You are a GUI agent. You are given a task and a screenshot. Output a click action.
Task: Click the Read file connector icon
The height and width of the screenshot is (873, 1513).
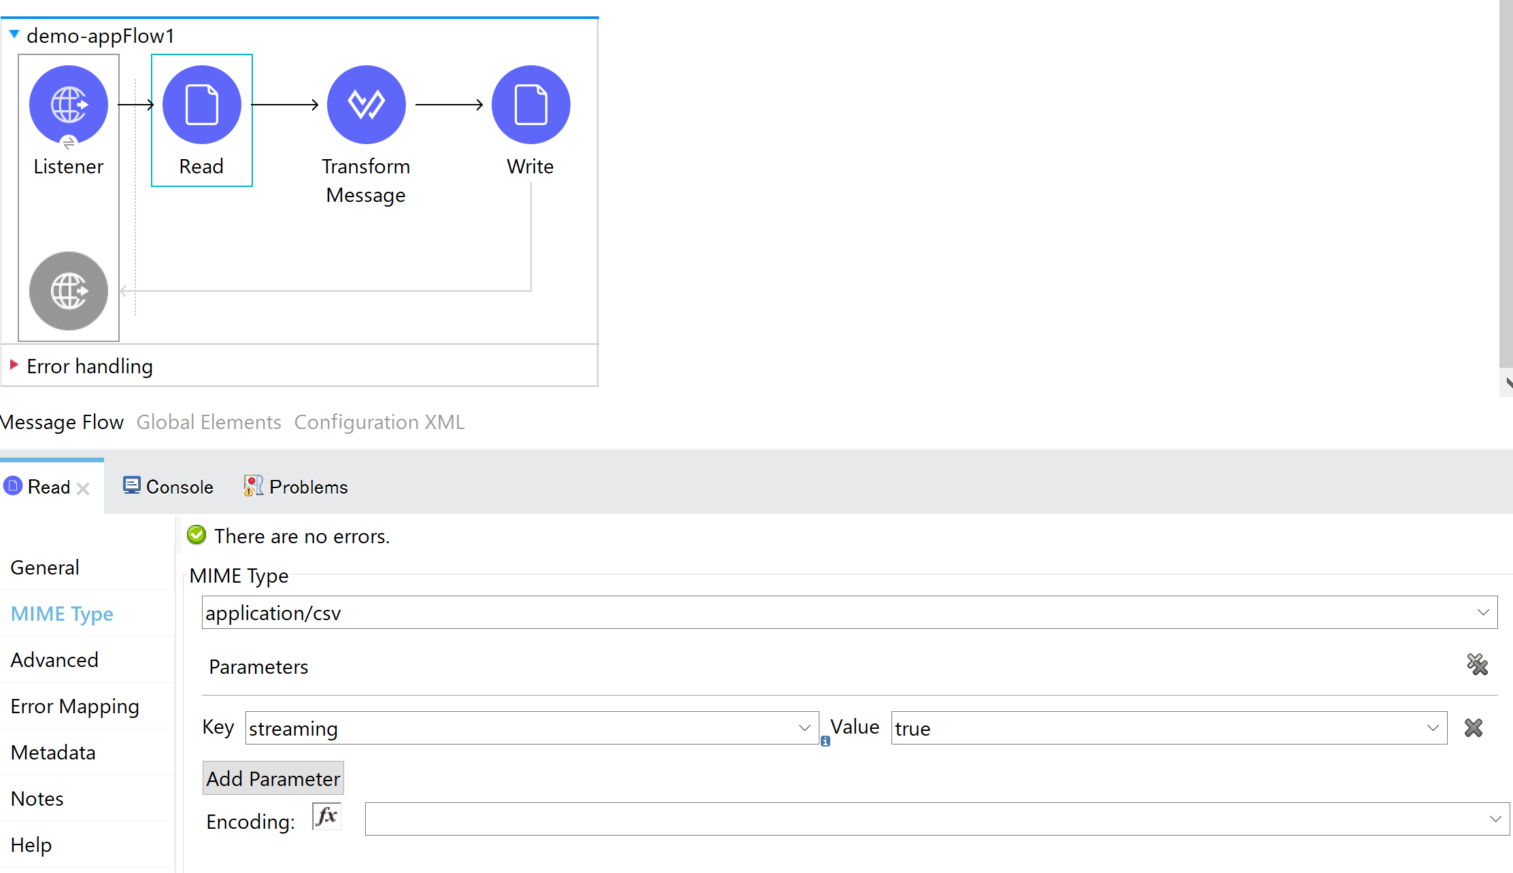coord(201,104)
